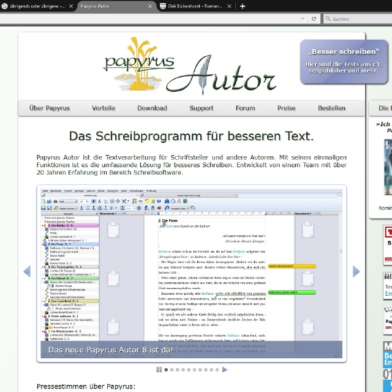The image size is (392, 392).
Task: Go to the Download page
Action: [152, 108]
